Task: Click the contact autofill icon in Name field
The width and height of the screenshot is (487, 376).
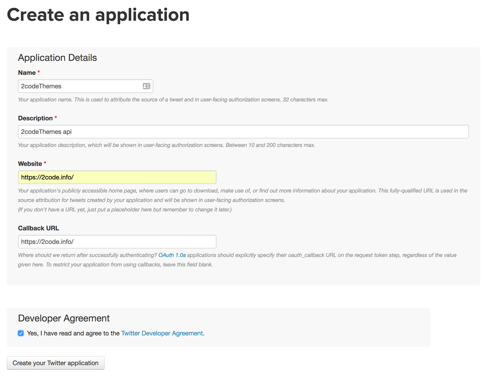Action: point(146,86)
